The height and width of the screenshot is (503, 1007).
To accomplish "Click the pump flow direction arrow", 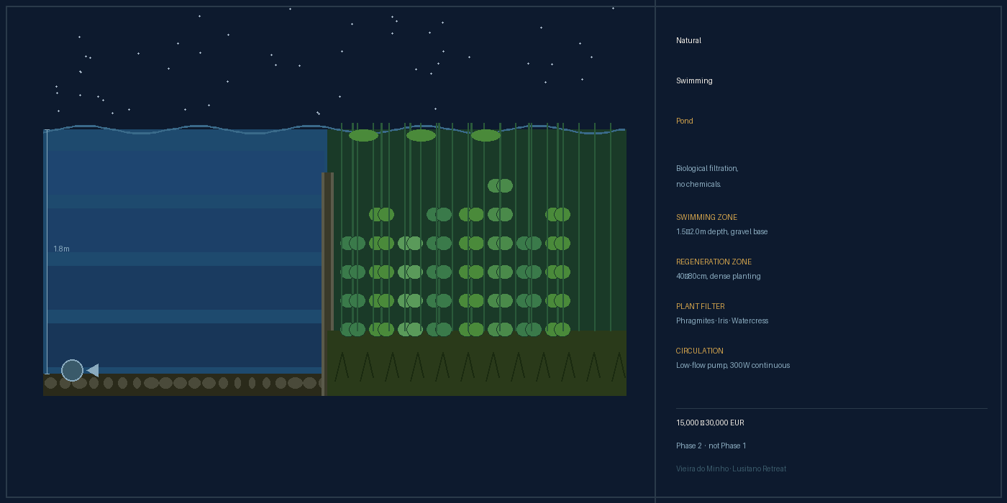I will [93, 370].
